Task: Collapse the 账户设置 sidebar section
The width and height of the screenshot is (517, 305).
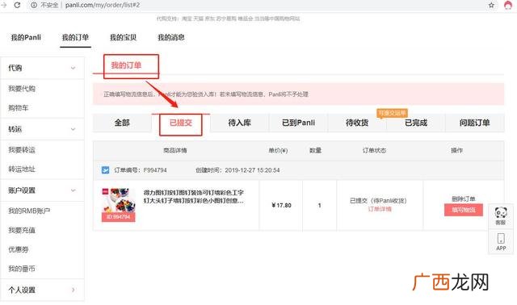Action: click(74, 190)
